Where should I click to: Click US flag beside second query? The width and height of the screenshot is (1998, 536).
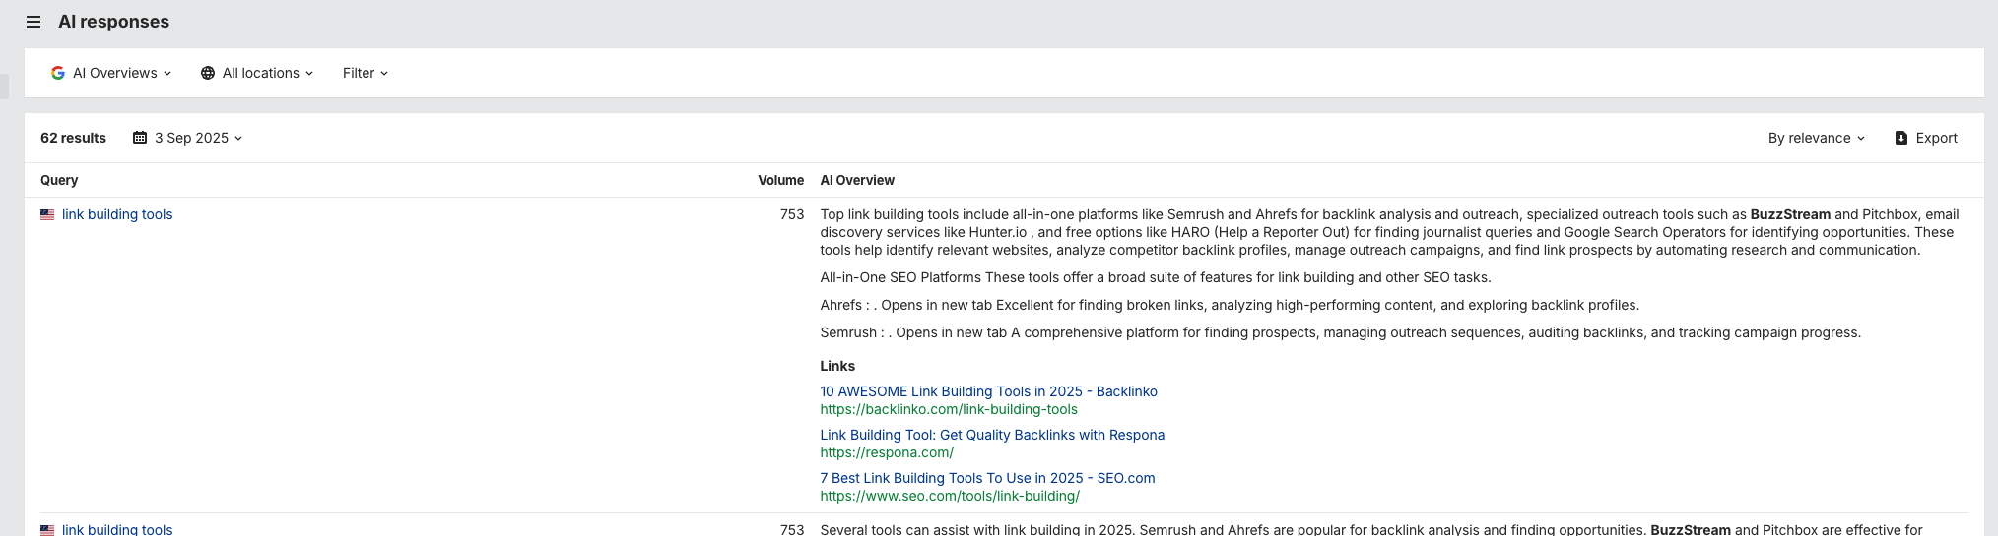point(47,529)
